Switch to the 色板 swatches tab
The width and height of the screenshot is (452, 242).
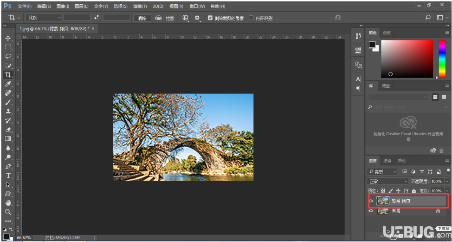click(x=387, y=33)
